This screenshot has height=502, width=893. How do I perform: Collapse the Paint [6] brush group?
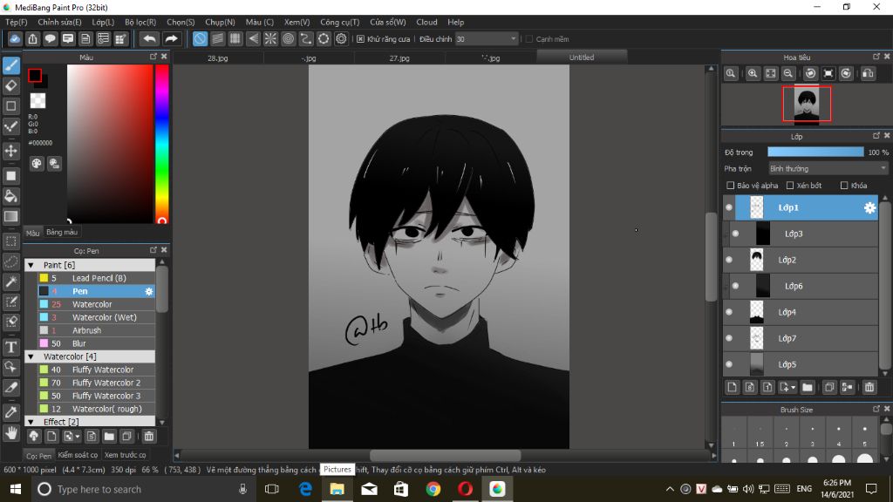(x=31, y=265)
